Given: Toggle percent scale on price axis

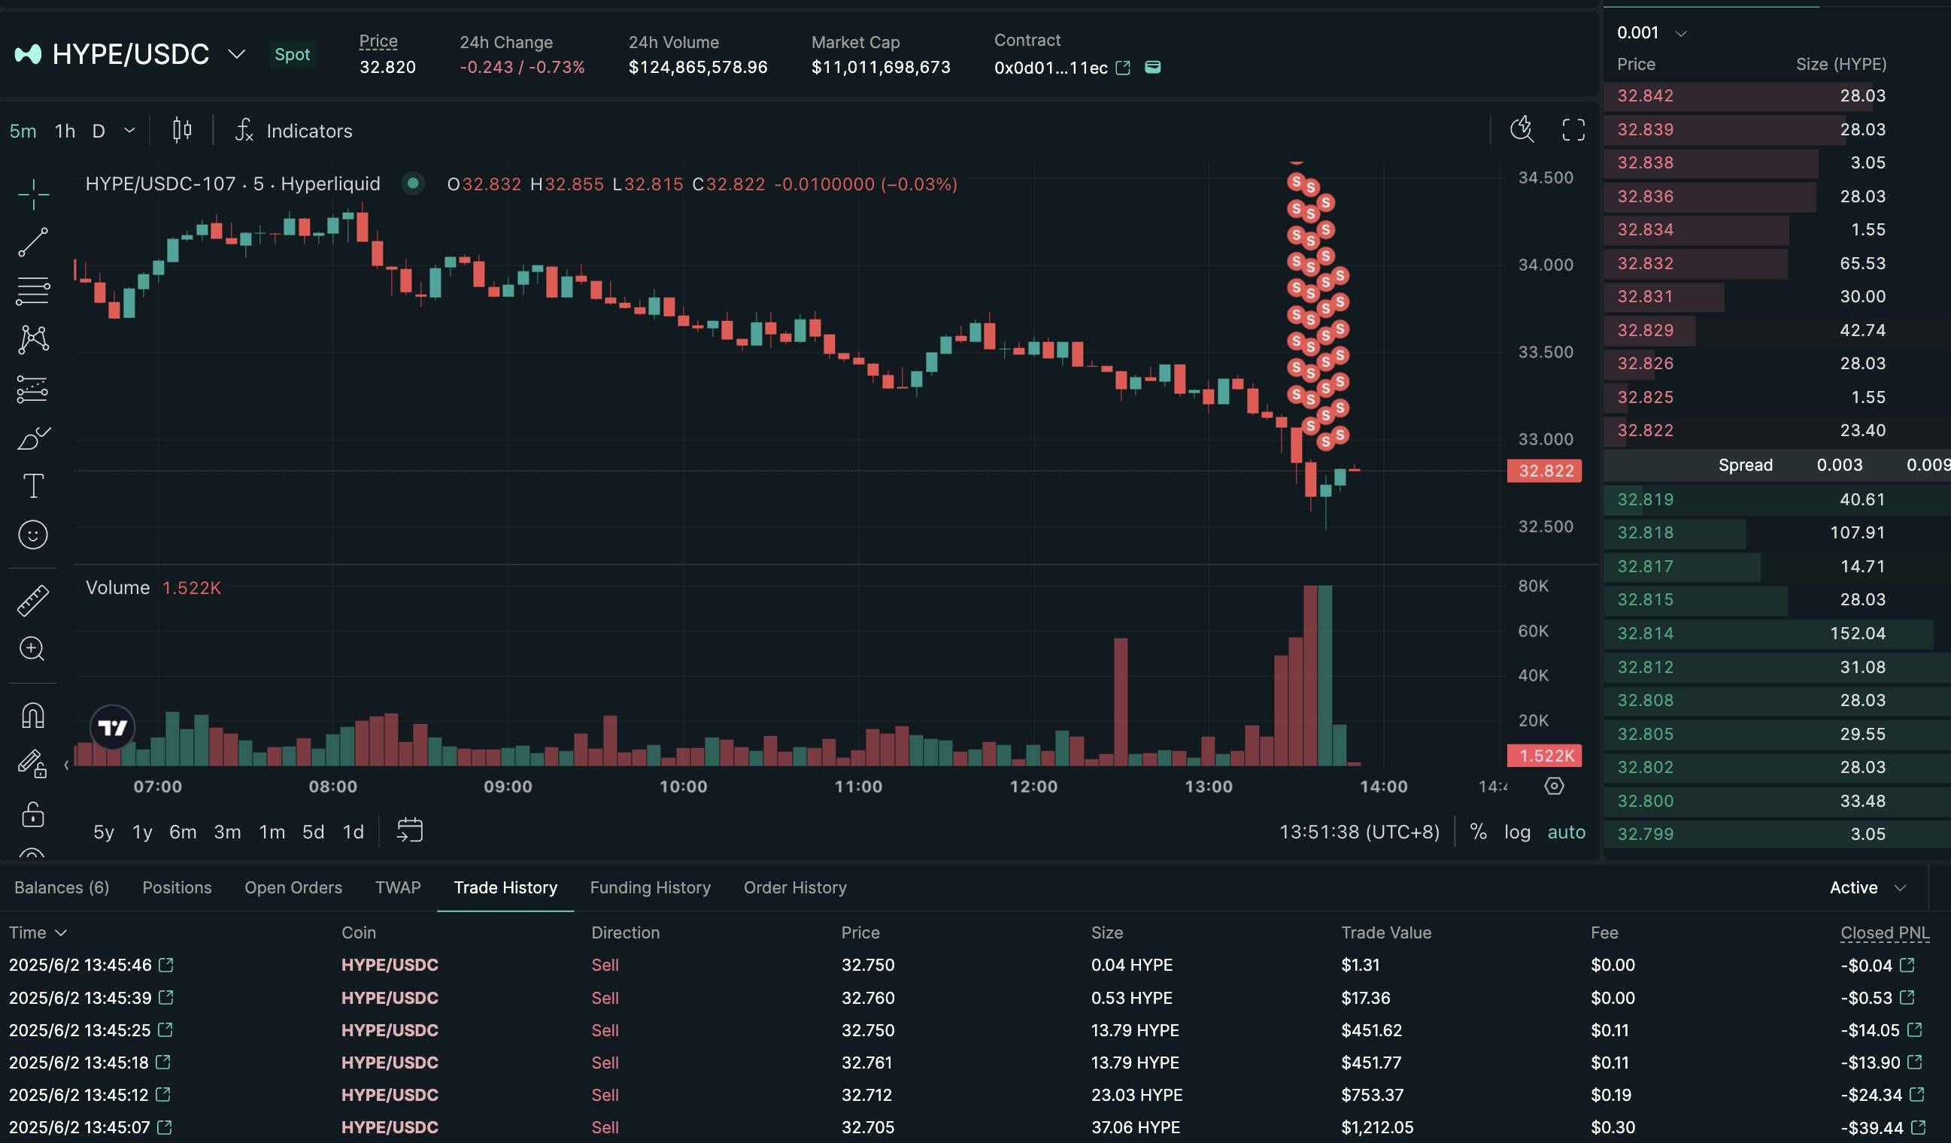Looking at the screenshot, I should click(1477, 832).
